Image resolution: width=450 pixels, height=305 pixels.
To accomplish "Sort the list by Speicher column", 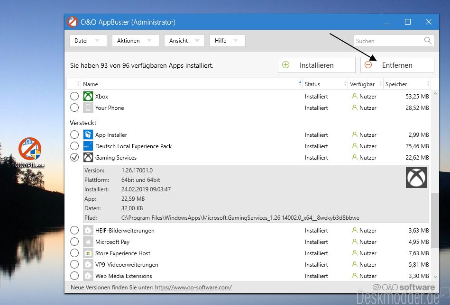I will pos(407,84).
